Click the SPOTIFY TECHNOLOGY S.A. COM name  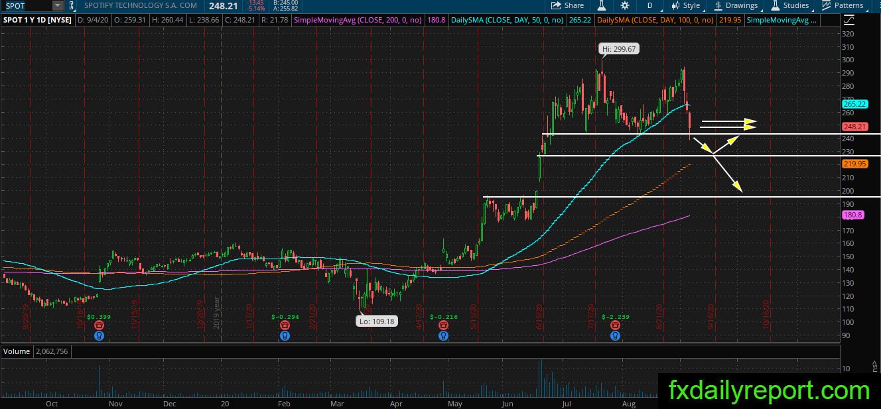tap(140, 5)
